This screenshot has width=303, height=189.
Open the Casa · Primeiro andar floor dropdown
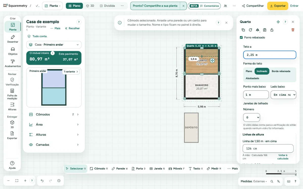coord(54,45)
